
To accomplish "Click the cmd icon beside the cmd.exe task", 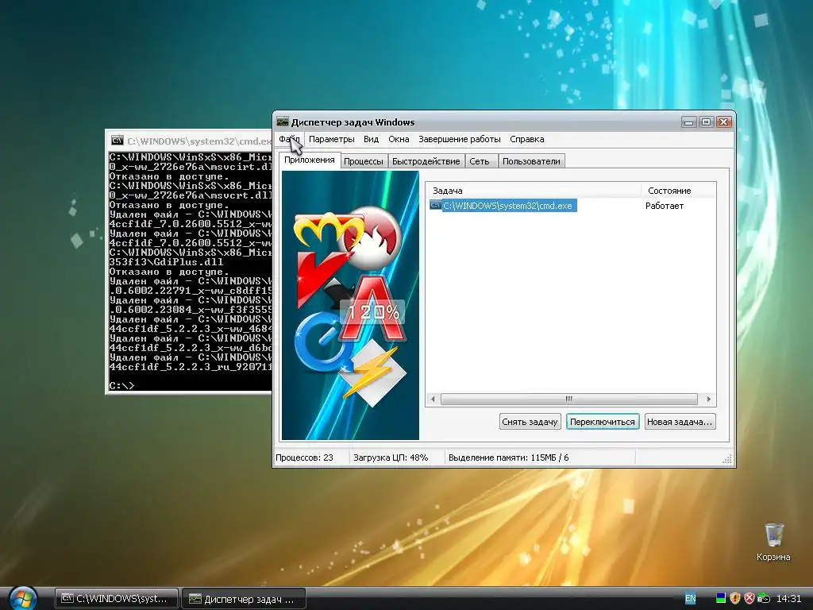I will 435,206.
